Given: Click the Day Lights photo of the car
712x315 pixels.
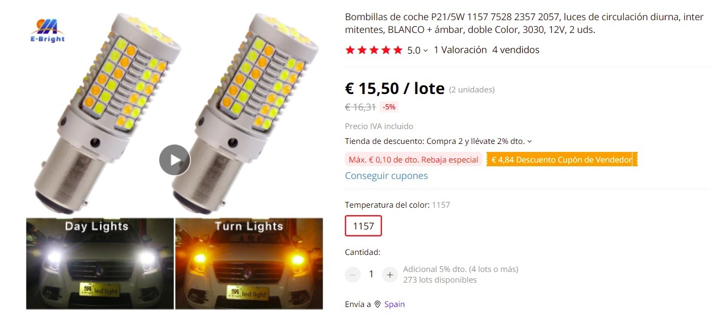Looking at the screenshot, I should click(100, 263).
